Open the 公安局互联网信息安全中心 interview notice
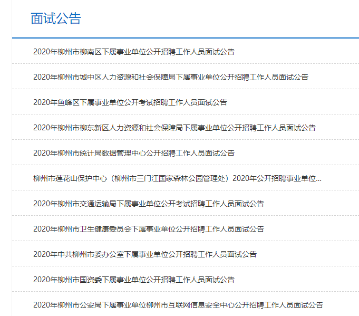 (x=178, y=305)
